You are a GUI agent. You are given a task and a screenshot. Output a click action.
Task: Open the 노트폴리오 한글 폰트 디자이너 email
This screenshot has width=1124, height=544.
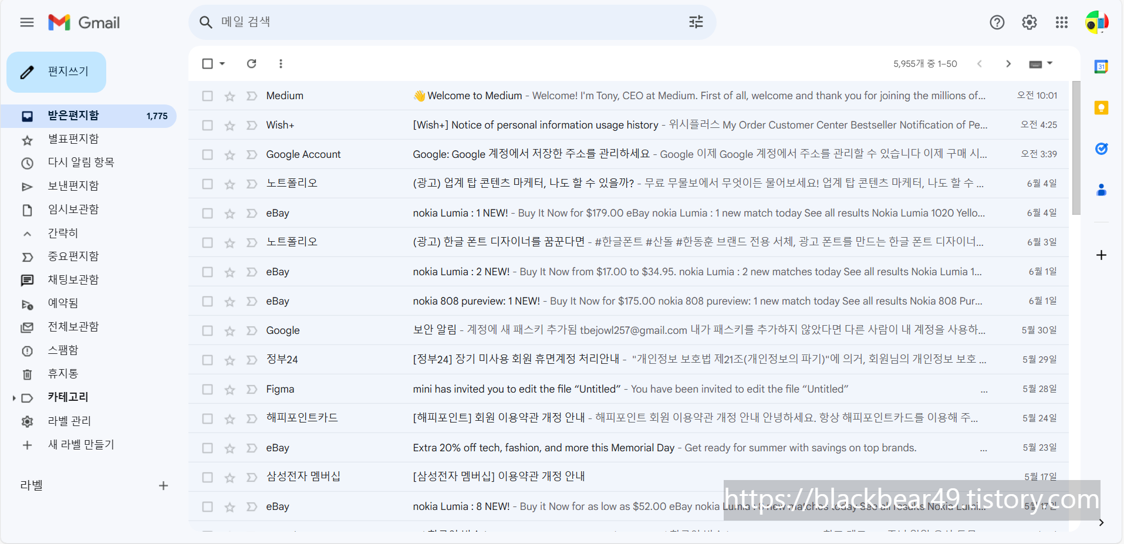click(x=628, y=242)
